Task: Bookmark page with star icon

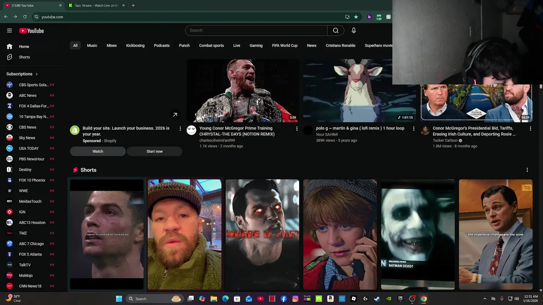Action: point(356,17)
